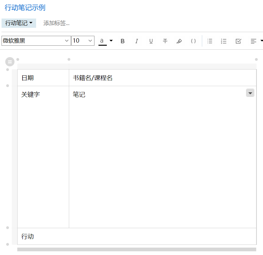Viewport: 263px width, 255px height.
Task: Open the 行动笔记 notebook dropdown
Action: [19, 23]
